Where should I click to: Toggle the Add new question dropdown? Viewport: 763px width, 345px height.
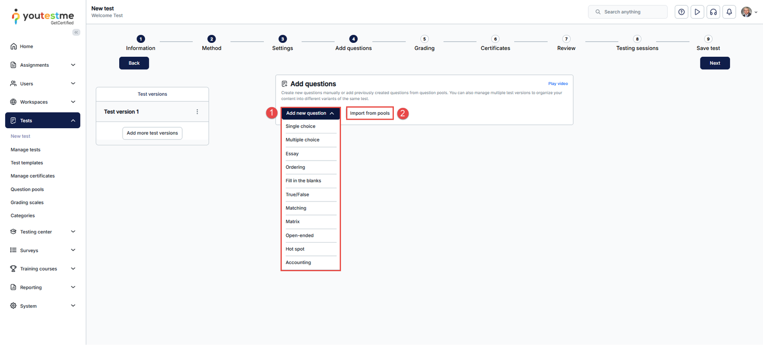point(310,113)
